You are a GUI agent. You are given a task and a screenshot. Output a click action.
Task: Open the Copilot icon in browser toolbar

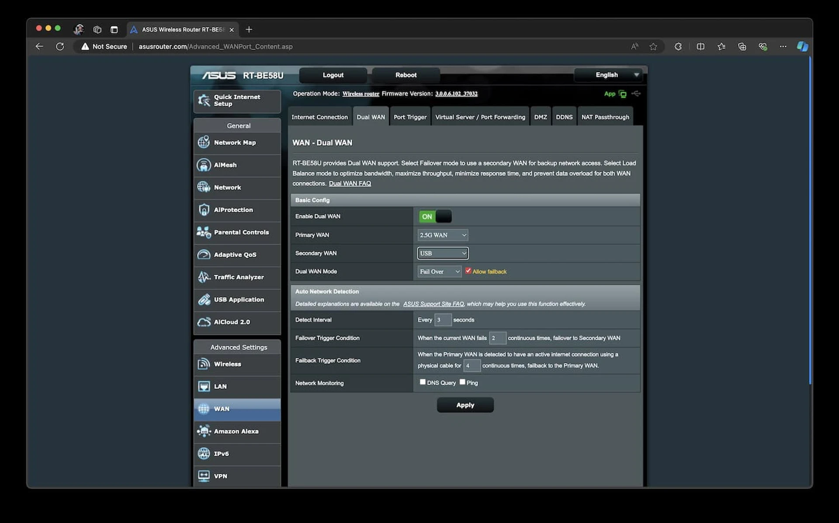pyautogui.click(x=803, y=46)
